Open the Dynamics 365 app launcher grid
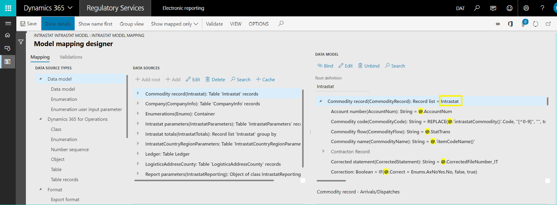 (8, 8)
